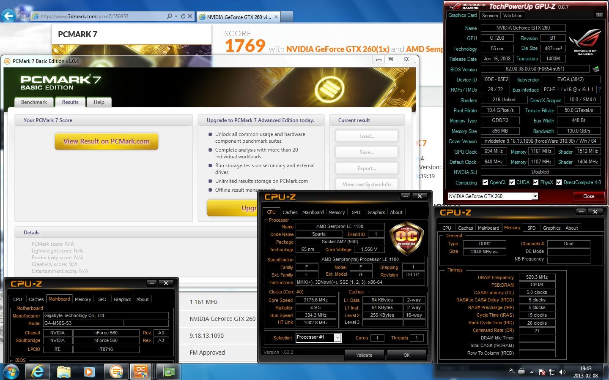This screenshot has height=380, width=609.
Task: Select Caches tab in center CPU-Z window
Action: point(290,212)
